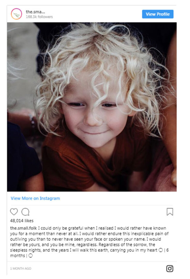Click the View Profile button
Screen dimensions: 190x279
(158, 14)
